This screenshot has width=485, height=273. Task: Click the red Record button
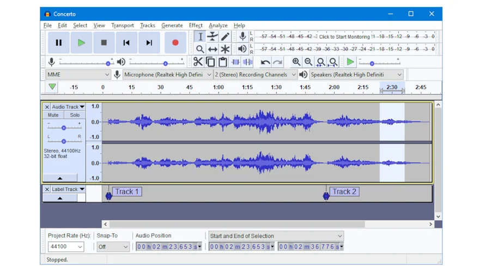[175, 43]
